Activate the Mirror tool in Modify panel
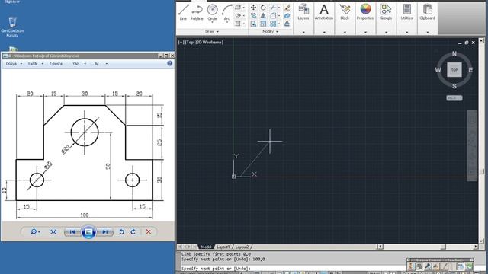The height and width of the screenshot is (274, 488). [x=263, y=15]
